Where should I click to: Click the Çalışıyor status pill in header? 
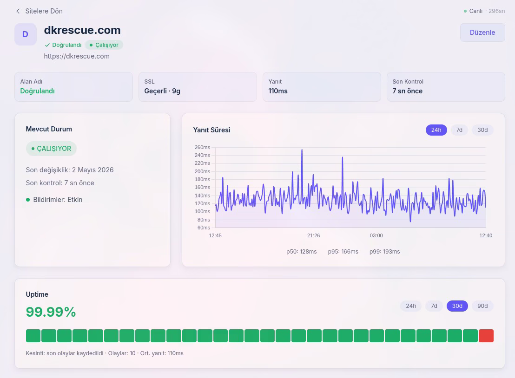pos(104,45)
